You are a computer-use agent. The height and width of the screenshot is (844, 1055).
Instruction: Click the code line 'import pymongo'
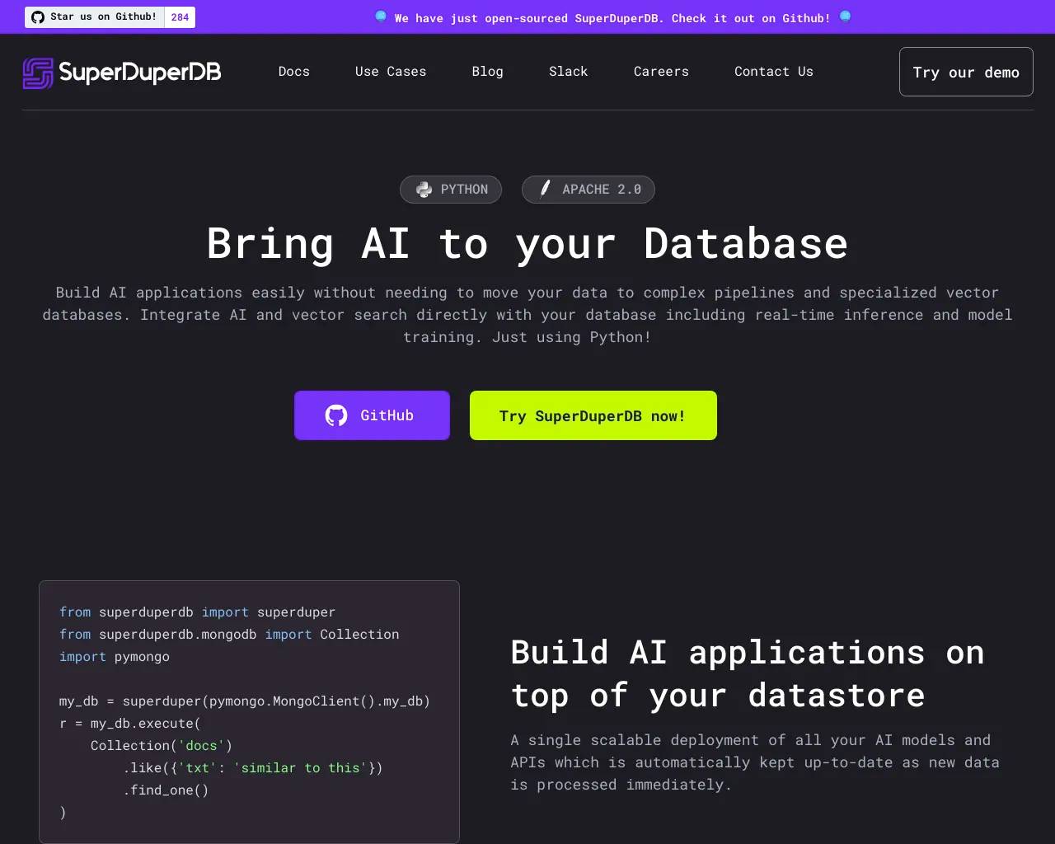click(x=115, y=657)
